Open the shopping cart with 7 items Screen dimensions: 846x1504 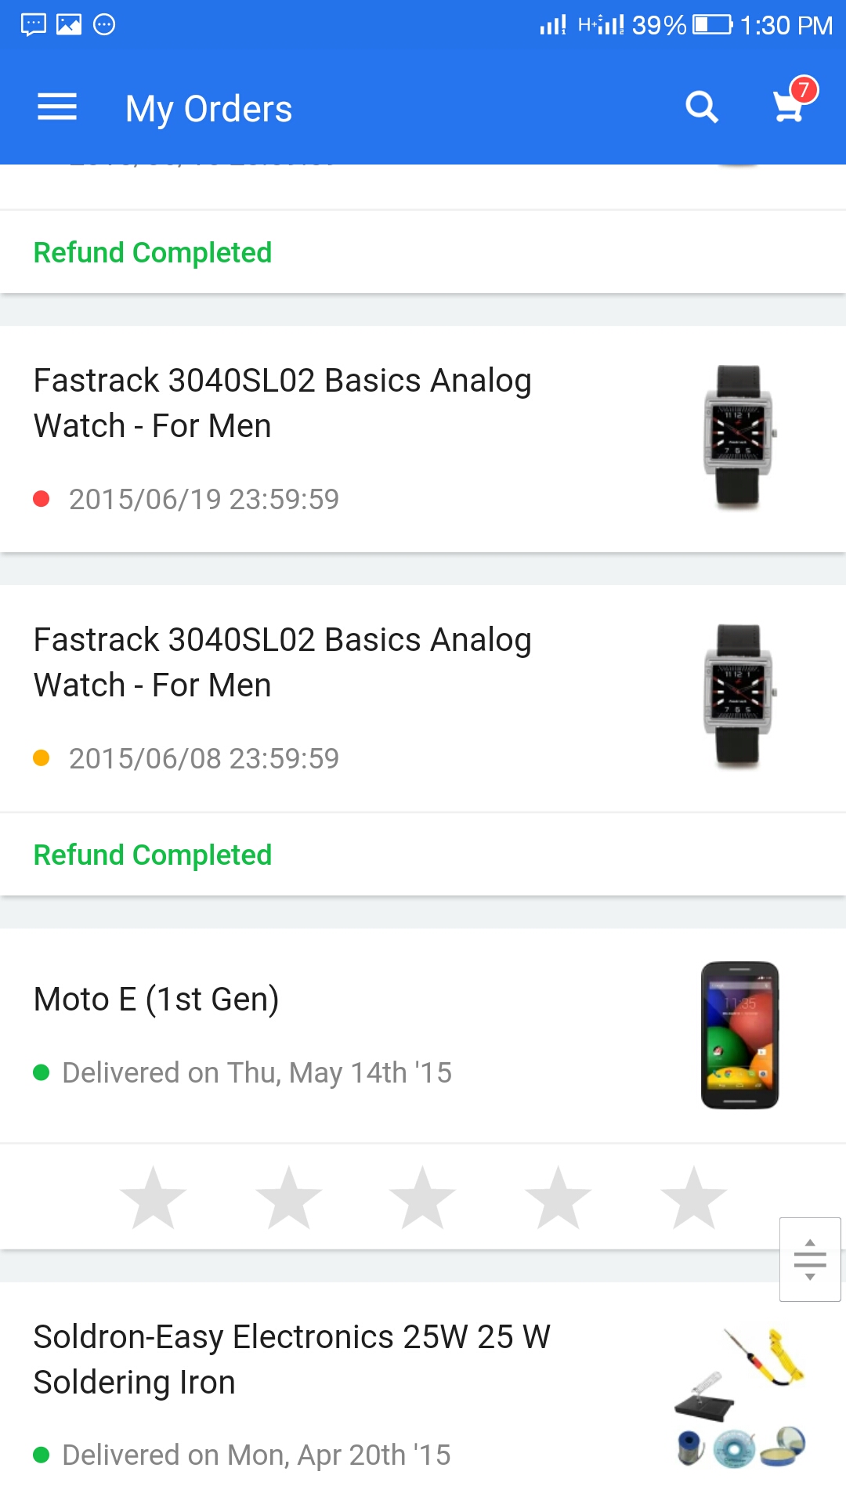click(790, 106)
